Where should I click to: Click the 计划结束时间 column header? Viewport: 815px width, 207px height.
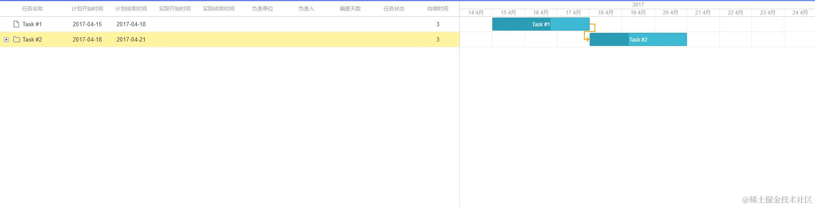coord(131,9)
